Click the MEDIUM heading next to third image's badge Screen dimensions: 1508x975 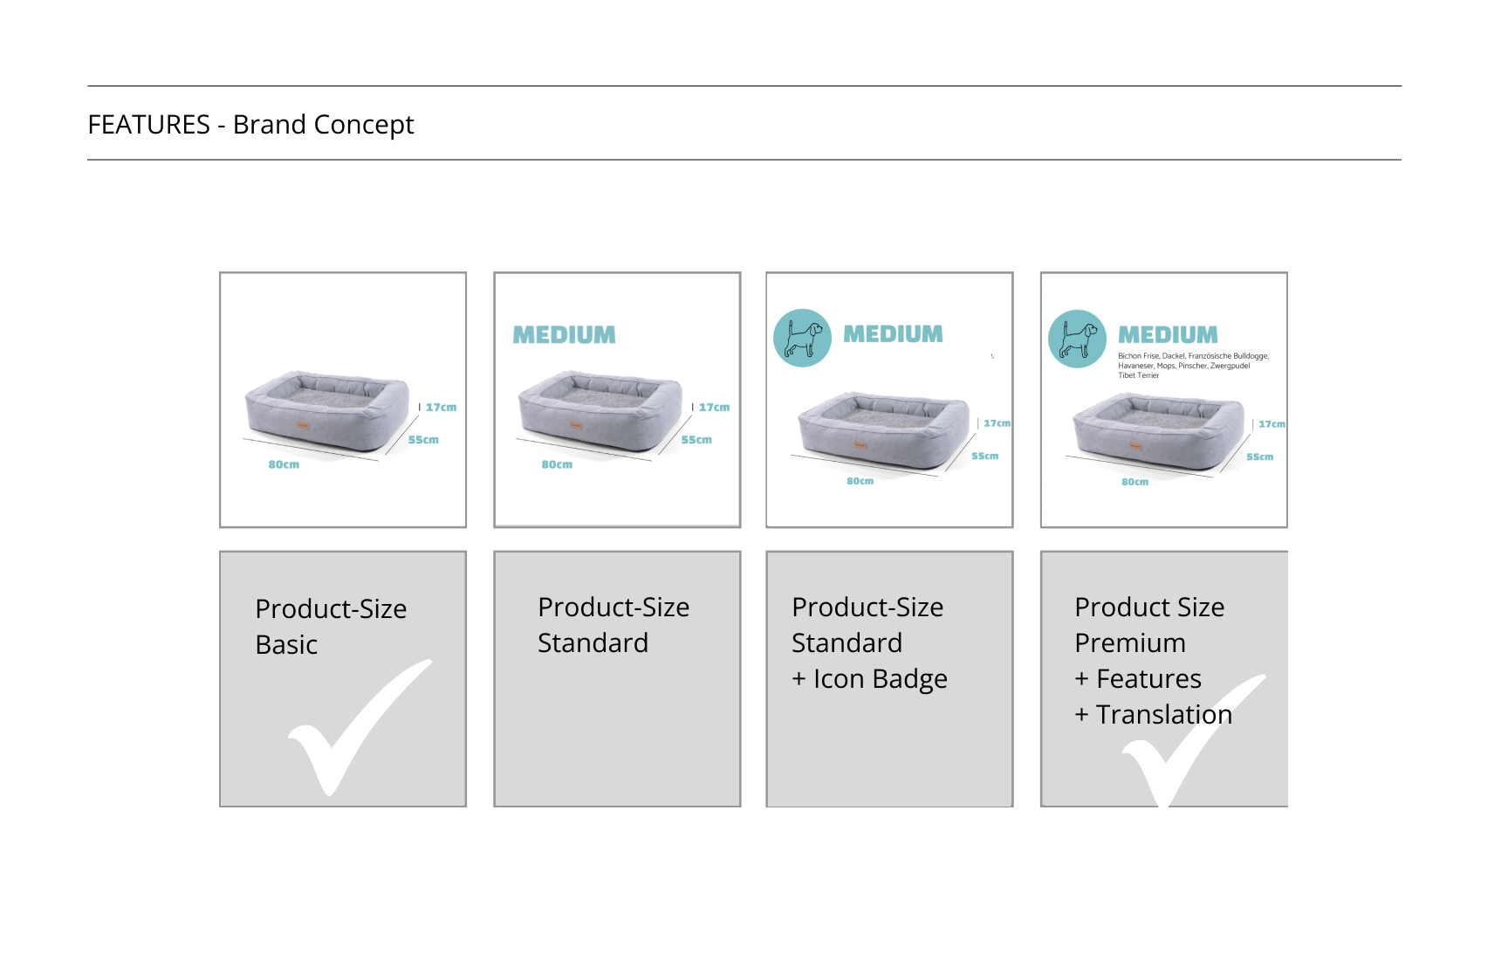(x=893, y=334)
